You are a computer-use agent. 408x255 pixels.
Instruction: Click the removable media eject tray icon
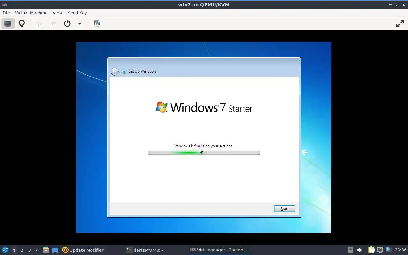click(350, 250)
